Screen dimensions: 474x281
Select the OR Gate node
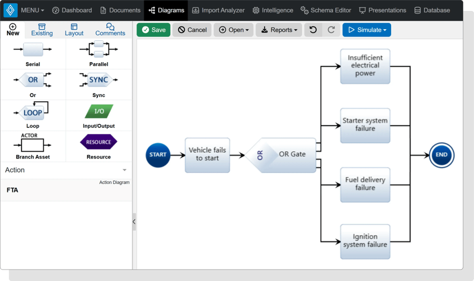click(x=281, y=155)
